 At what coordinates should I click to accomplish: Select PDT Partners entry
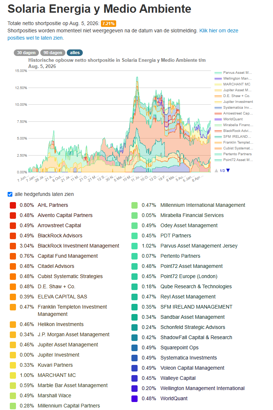[176, 236]
